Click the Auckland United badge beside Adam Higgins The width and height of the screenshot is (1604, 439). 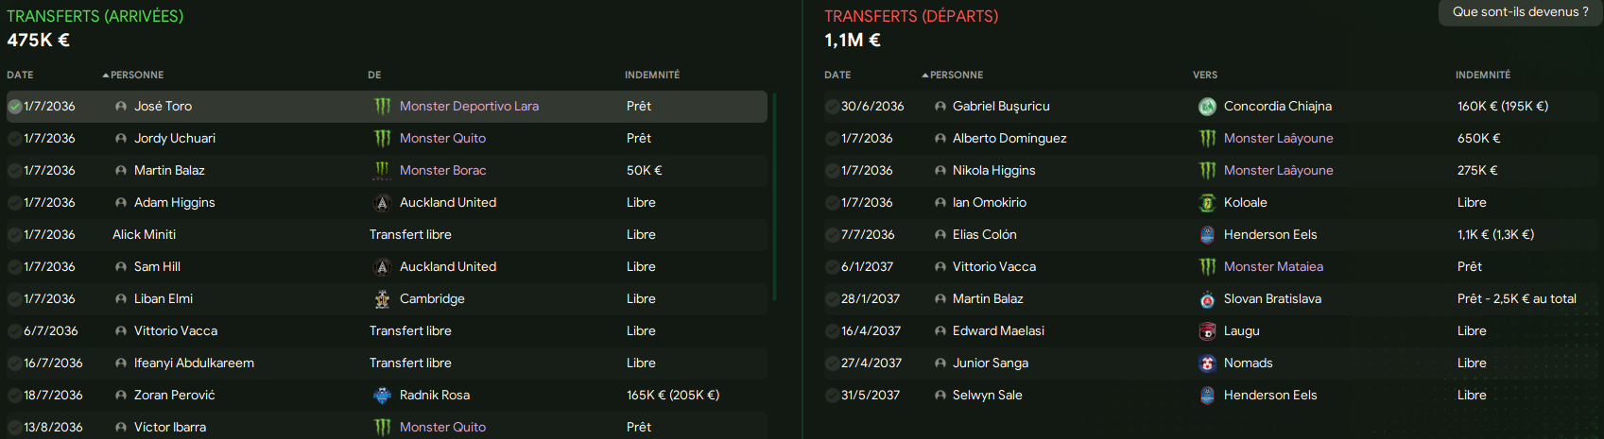click(382, 203)
